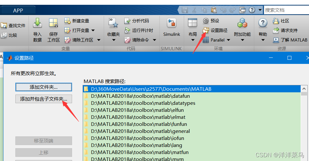Click the Cut scissors icon in quick toolbar
Screen dimensions: 309x161
[194, 10]
